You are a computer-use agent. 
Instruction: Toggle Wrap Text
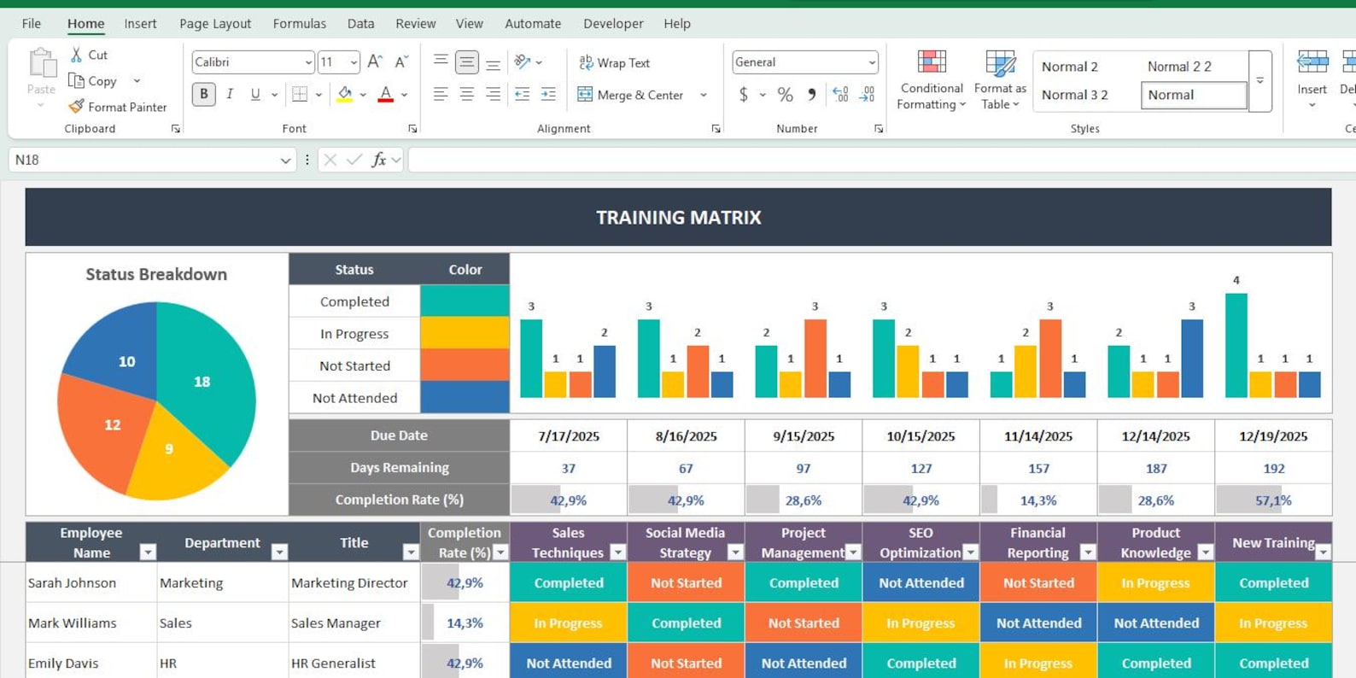pos(614,62)
